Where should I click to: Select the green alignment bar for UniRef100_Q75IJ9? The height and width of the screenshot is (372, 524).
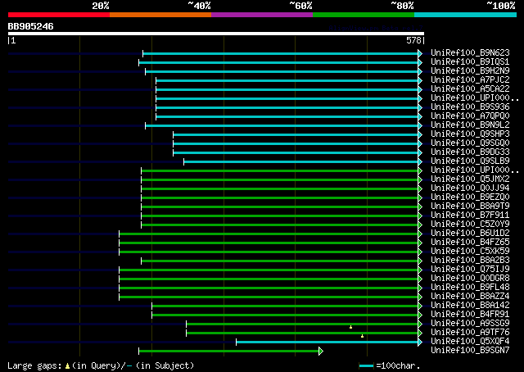pyautogui.click(x=269, y=270)
